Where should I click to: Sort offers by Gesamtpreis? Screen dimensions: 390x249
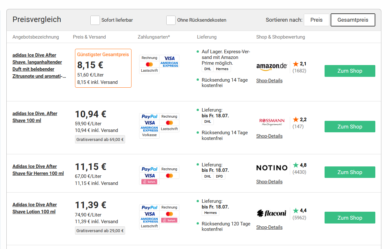tap(353, 20)
